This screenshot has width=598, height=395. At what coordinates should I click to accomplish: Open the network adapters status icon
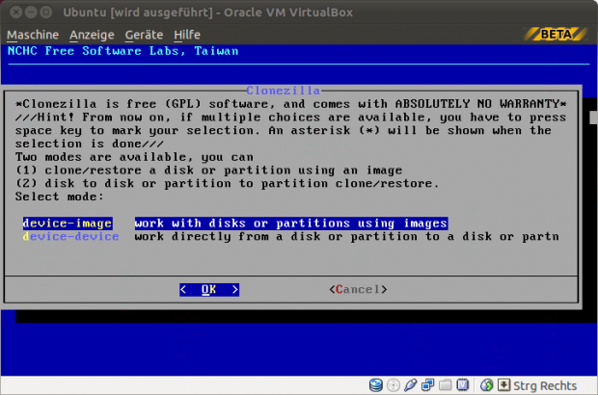click(427, 385)
